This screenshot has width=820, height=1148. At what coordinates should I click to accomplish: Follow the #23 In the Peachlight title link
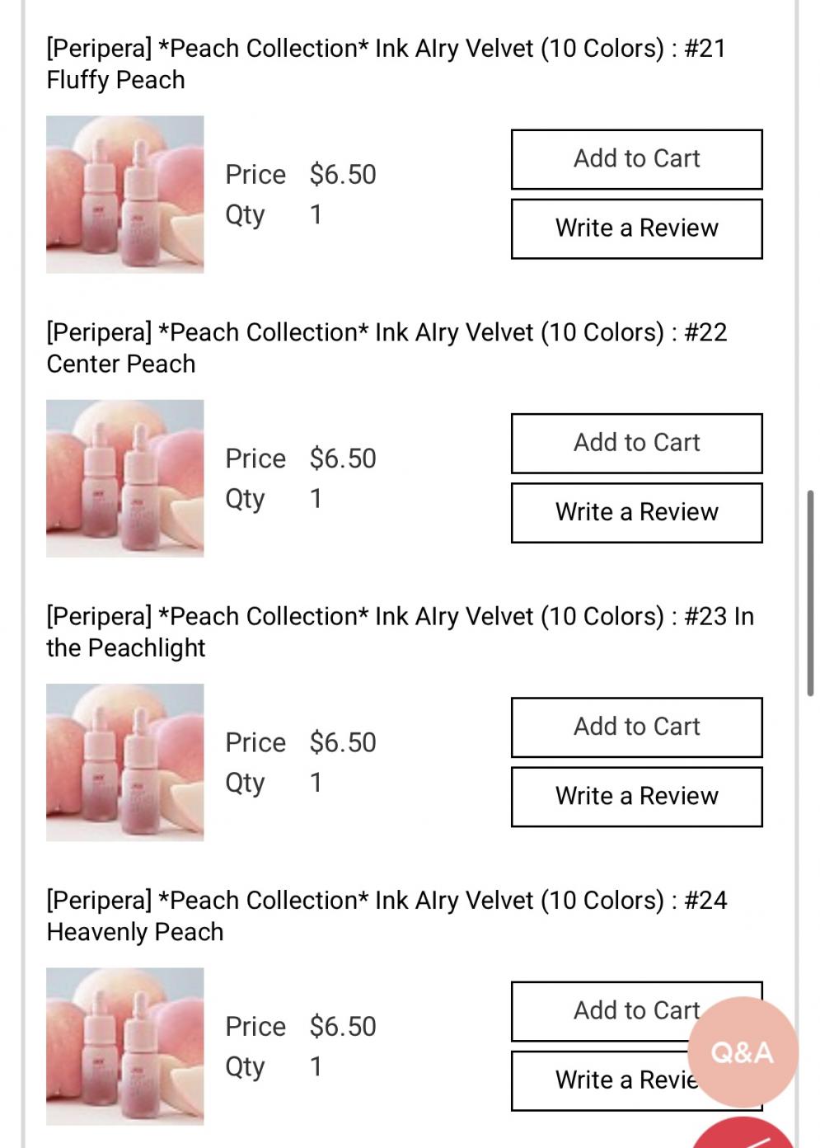[x=399, y=632]
